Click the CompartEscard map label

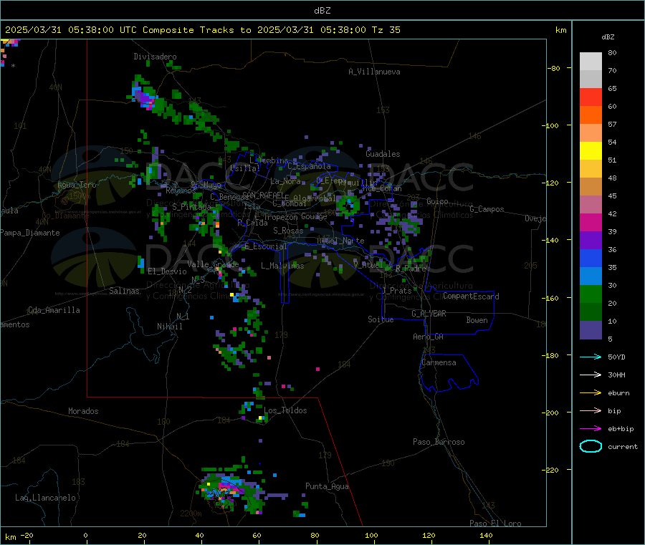pyautogui.click(x=471, y=296)
